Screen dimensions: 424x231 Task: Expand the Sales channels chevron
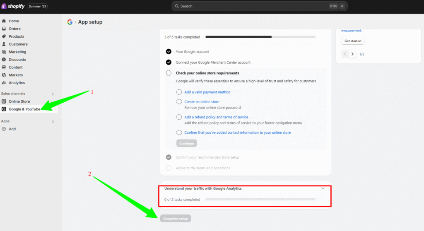coord(53,94)
